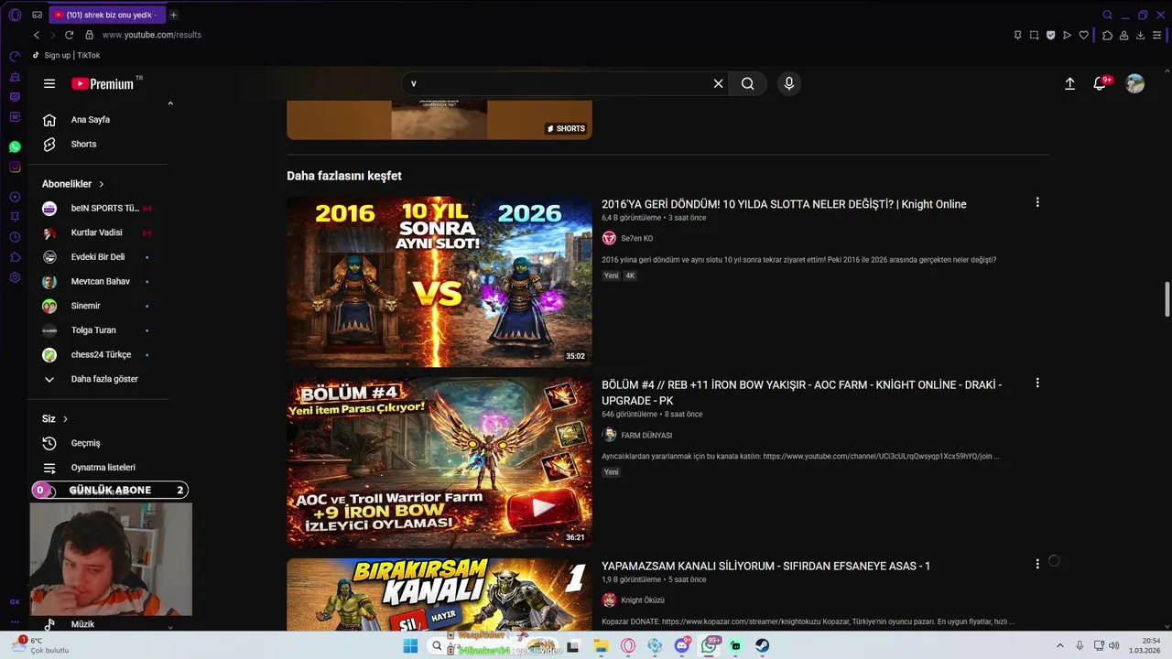Open options menu for 2016'YA GERİ DÖNDÜM video

1037,202
